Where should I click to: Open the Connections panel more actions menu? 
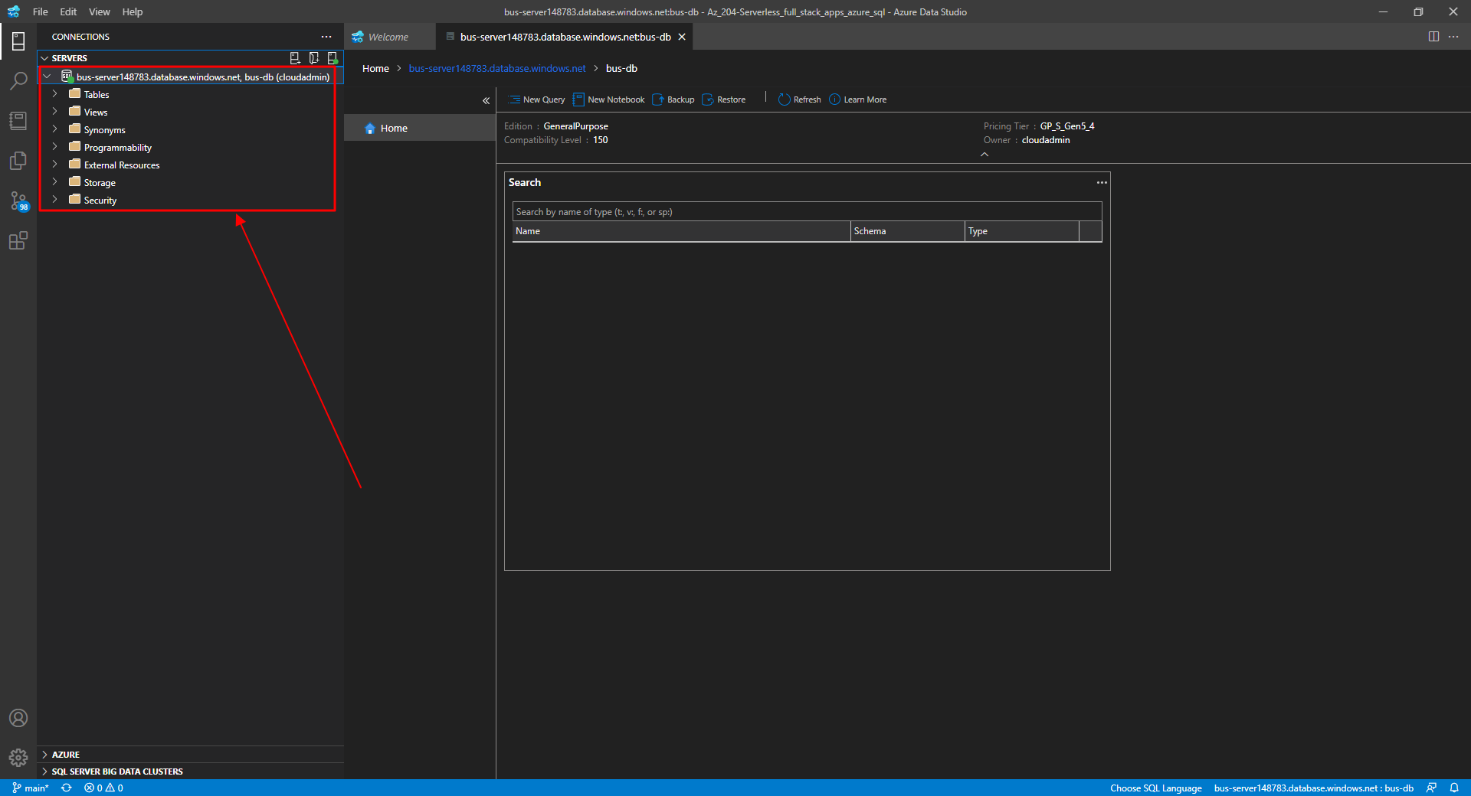click(x=326, y=37)
